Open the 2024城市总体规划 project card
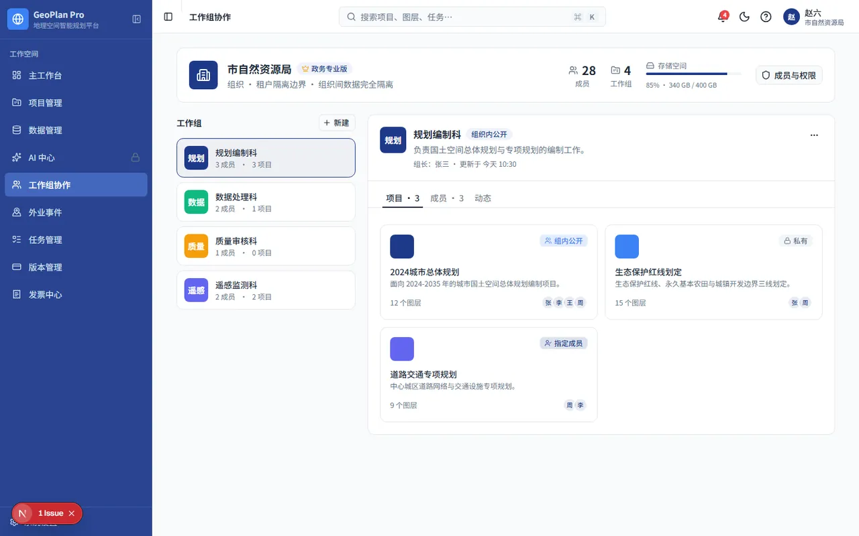Viewport: 859px width, 536px height. pos(489,272)
